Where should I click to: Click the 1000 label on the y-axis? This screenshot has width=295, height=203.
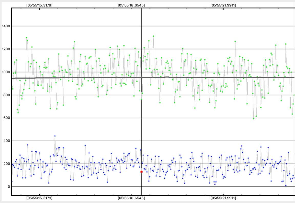[x=6, y=72]
